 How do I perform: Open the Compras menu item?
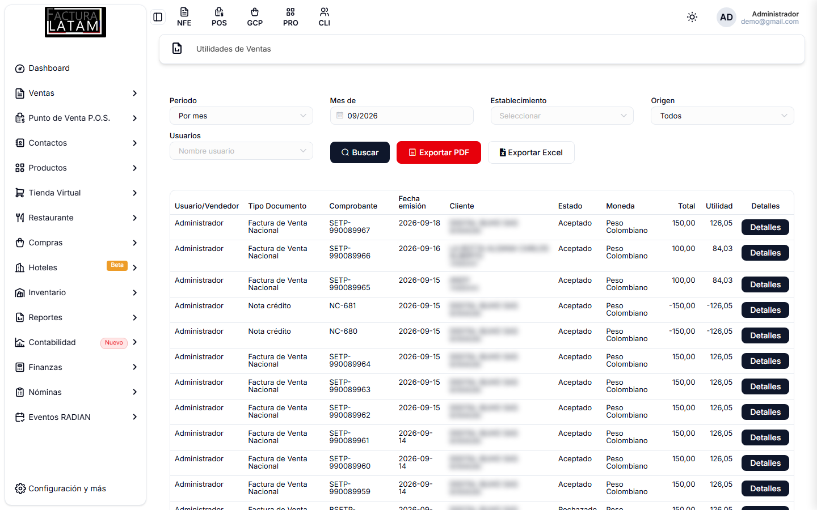(75, 243)
